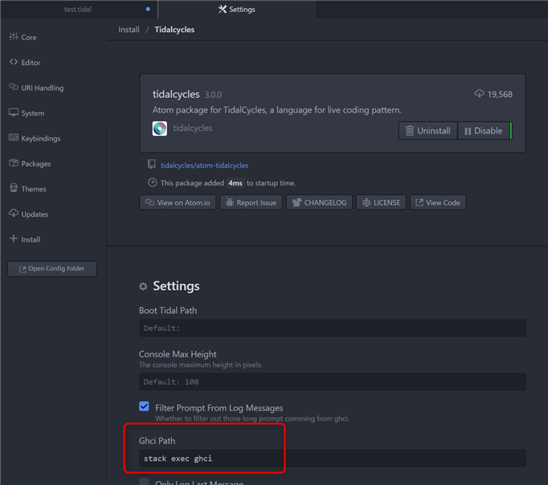This screenshot has height=485, width=548.
Task: Open tidalcycles/atom-tidalcycles repository link
Action: (204, 165)
